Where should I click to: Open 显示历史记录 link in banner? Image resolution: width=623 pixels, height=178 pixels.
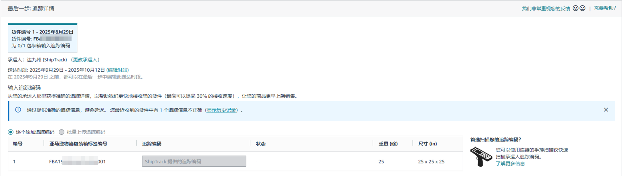(221, 110)
